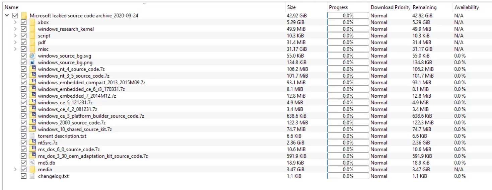Toggle the root archive folder checkbox
Image resolution: width=492 pixels, height=190 pixels.
coord(15,16)
